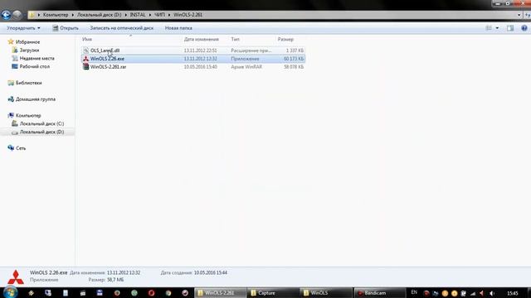Image resolution: width=531 pixels, height=298 pixels.
Task: Sort by the Размер column header
Action: [285, 40]
